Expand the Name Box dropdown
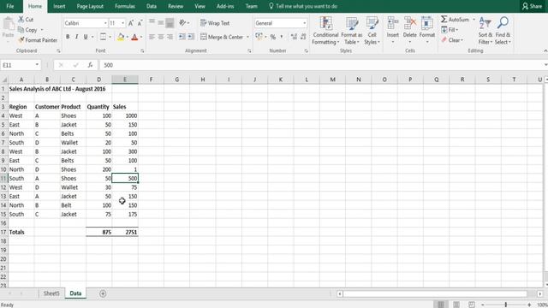 click(x=37, y=65)
